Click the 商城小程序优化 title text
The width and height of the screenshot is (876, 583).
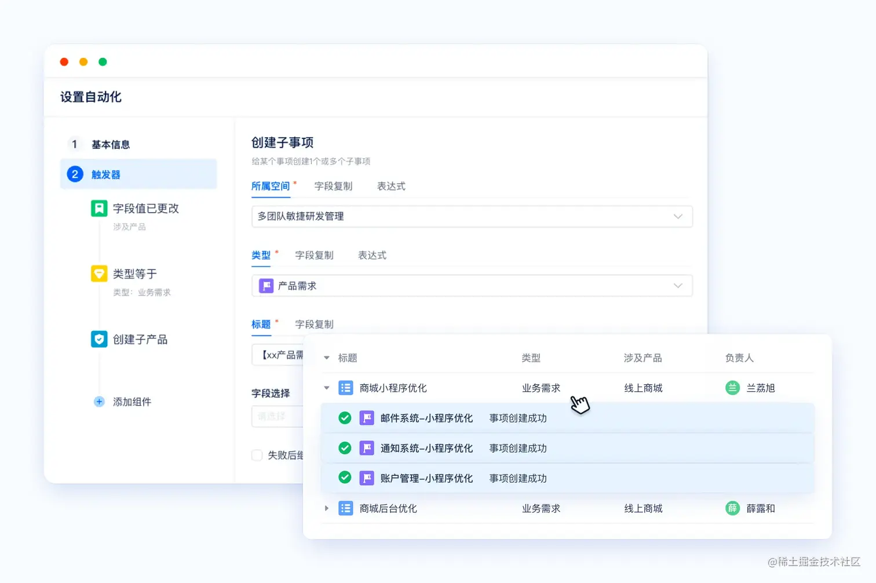click(393, 388)
